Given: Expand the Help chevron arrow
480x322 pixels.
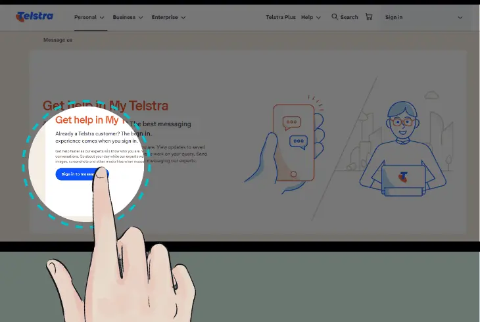Looking at the screenshot, I should [318, 18].
